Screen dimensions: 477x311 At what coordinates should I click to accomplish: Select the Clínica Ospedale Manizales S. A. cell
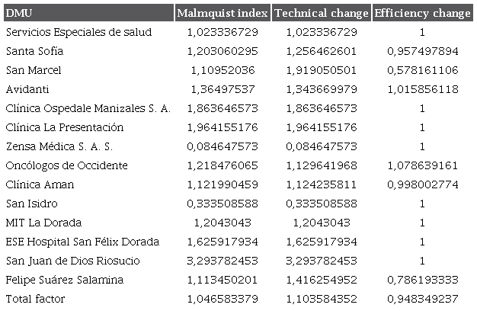tap(88, 108)
